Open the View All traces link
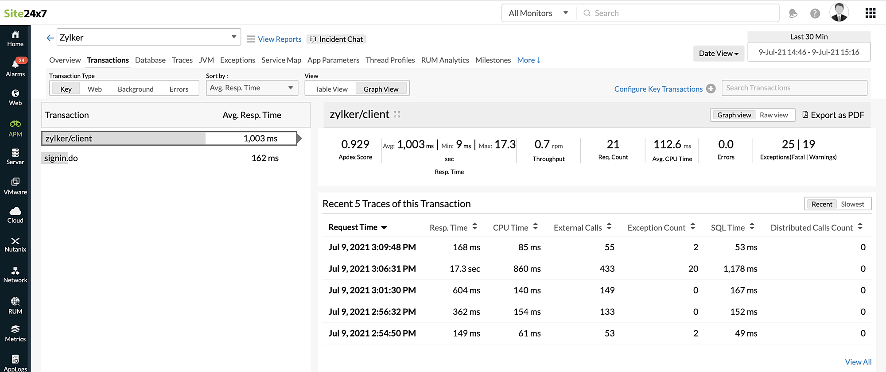The height and width of the screenshot is (372, 886). click(858, 362)
